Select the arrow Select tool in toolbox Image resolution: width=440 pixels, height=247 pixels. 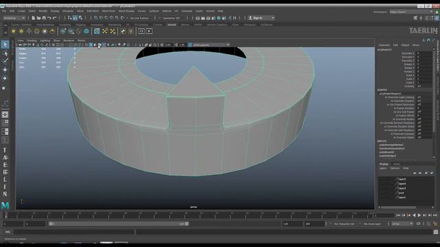[x=5, y=45]
